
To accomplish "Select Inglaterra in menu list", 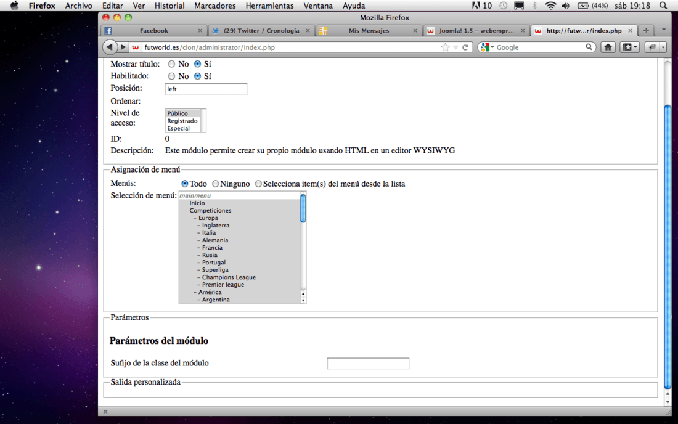I will tap(240, 225).
